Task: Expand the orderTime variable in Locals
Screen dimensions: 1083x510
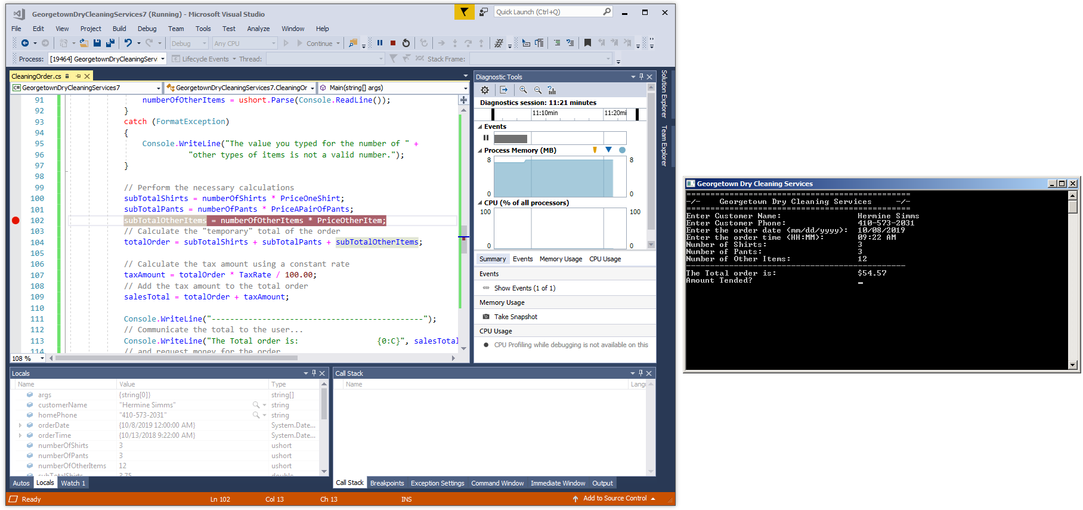Action: click(20, 435)
